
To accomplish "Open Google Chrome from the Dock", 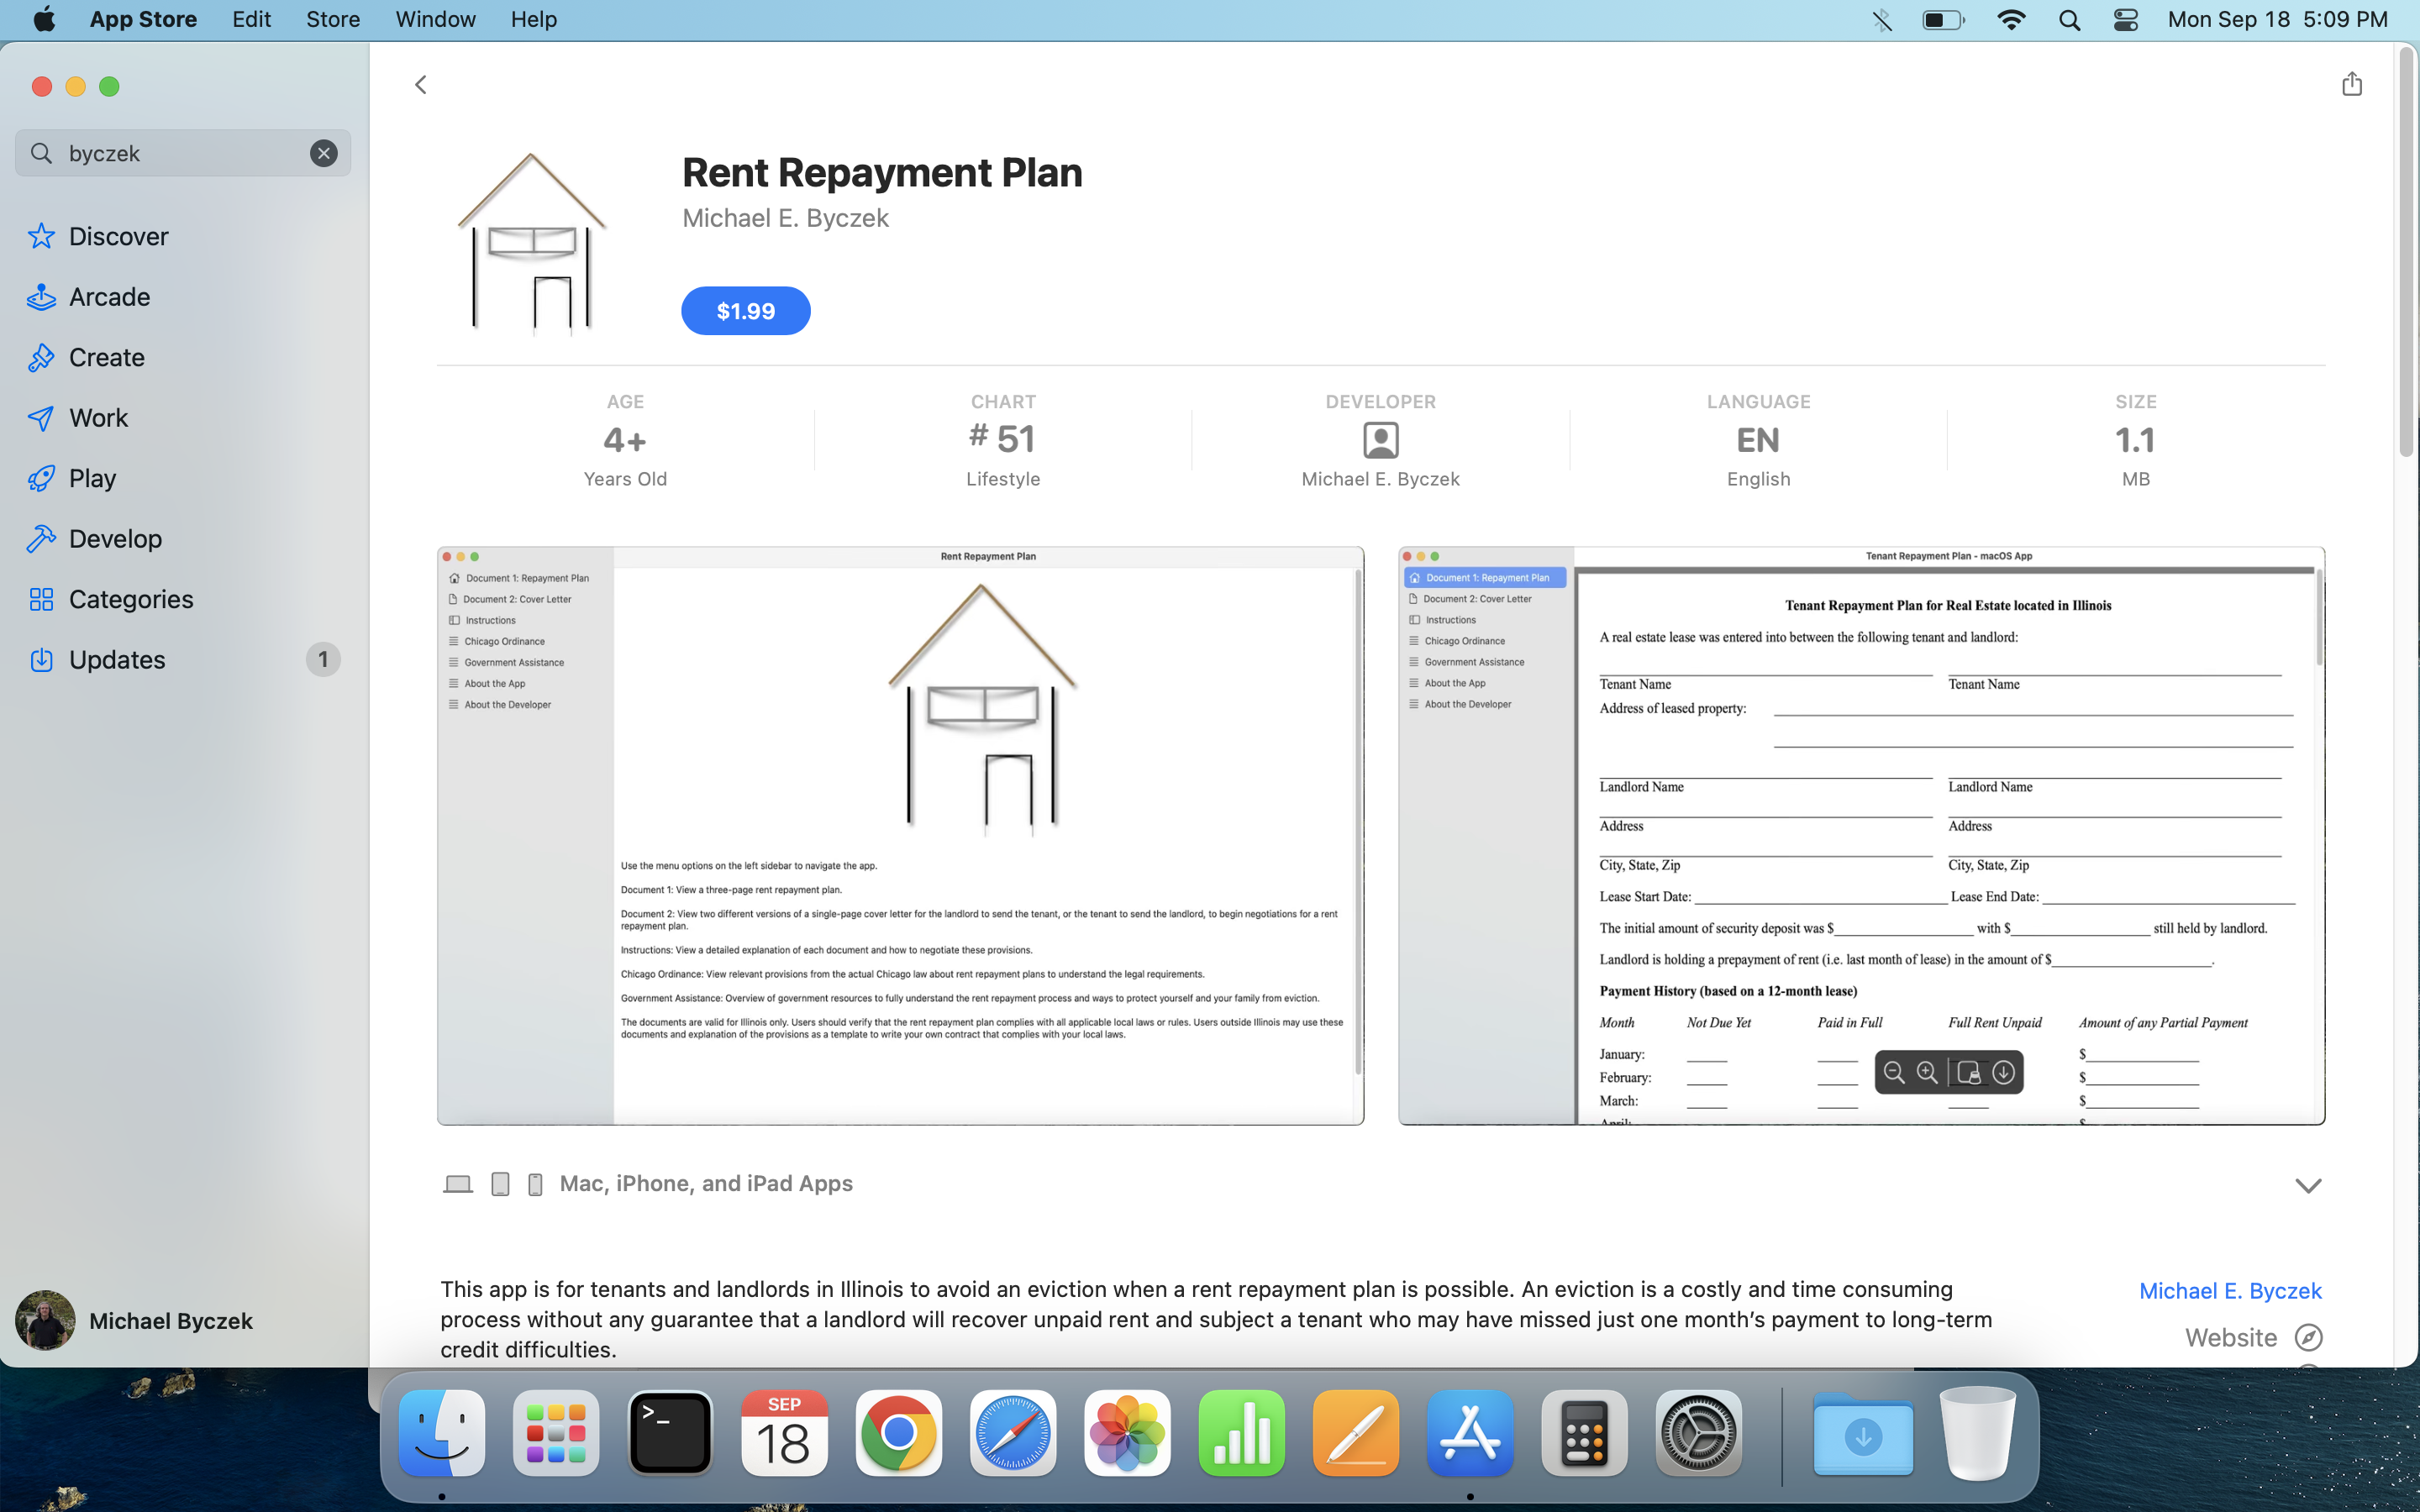I will [898, 1433].
